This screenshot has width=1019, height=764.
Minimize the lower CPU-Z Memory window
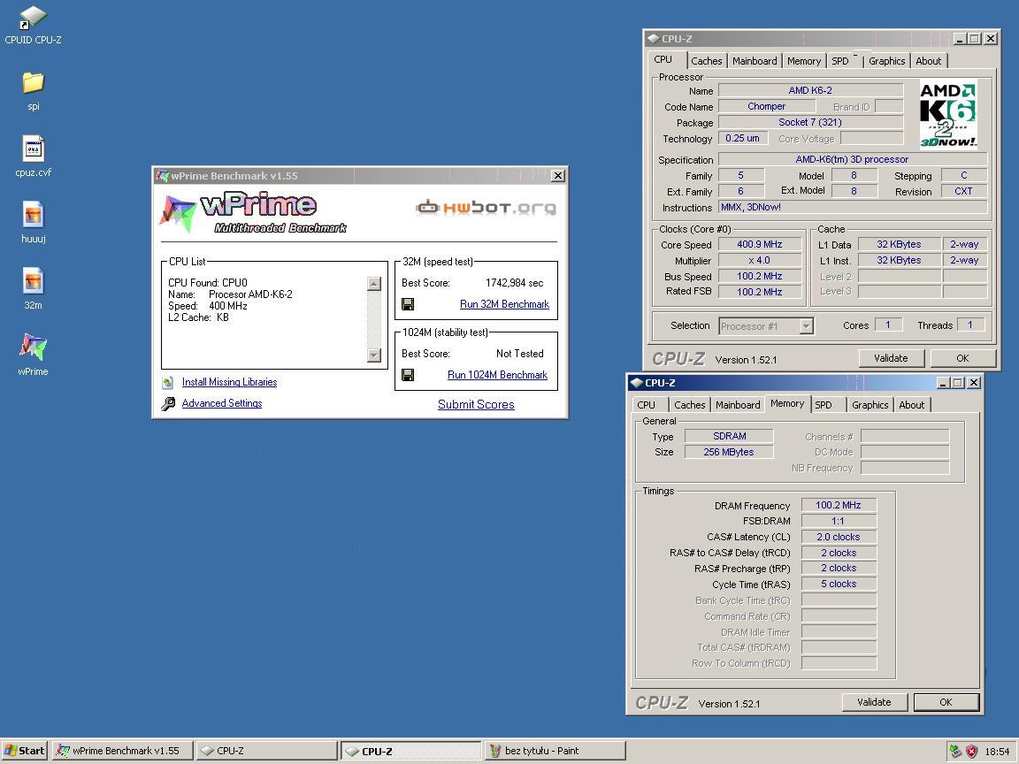click(x=943, y=383)
